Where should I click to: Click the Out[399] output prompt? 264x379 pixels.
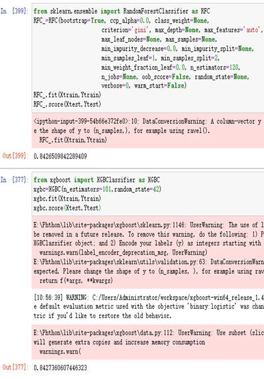(x=15, y=156)
